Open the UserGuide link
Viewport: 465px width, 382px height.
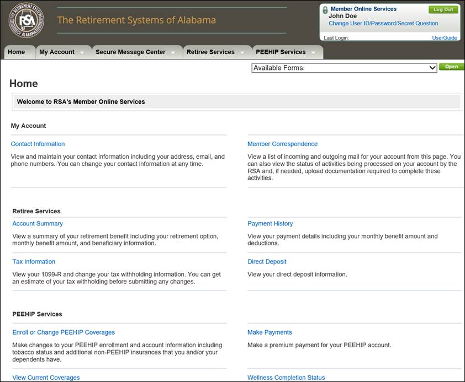tap(444, 38)
